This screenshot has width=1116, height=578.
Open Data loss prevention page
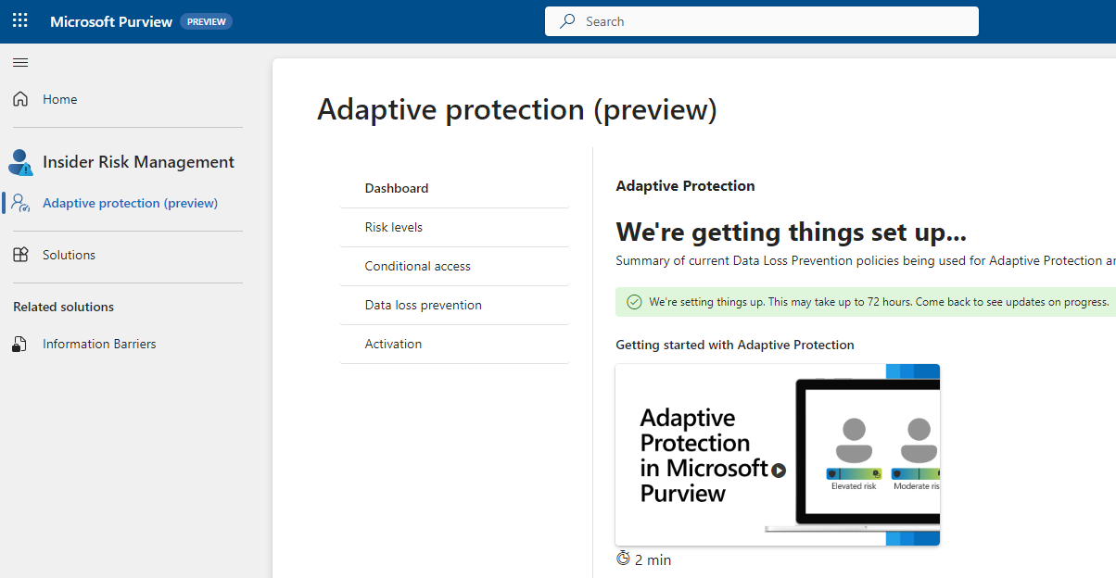click(424, 305)
